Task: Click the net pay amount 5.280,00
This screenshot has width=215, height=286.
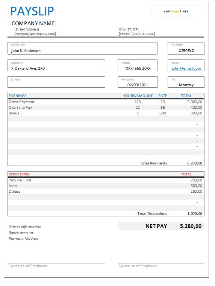Action: click(x=191, y=226)
